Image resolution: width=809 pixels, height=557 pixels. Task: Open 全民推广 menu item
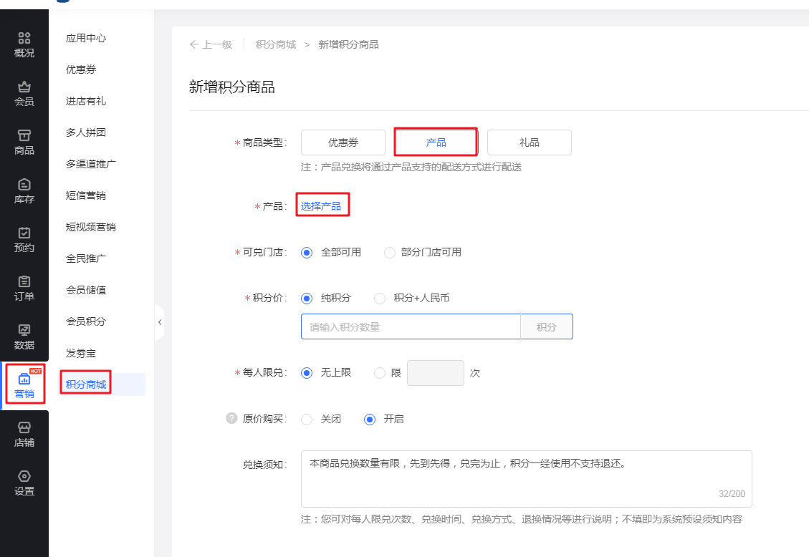(86, 258)
